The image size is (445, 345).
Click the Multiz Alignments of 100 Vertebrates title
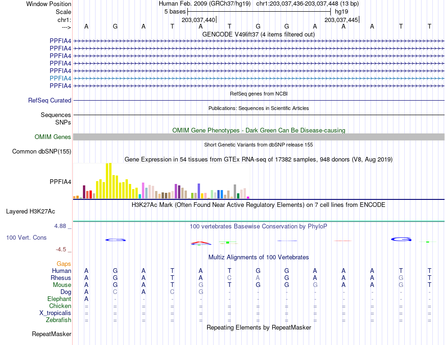(259, 257)
